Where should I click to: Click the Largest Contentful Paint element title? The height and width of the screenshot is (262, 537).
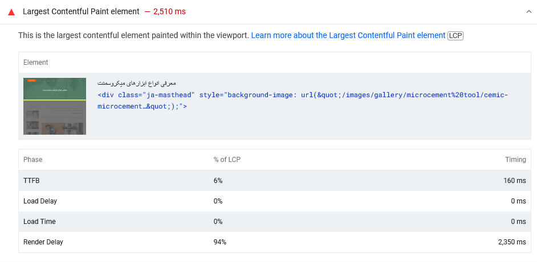[x=81, y=11]
